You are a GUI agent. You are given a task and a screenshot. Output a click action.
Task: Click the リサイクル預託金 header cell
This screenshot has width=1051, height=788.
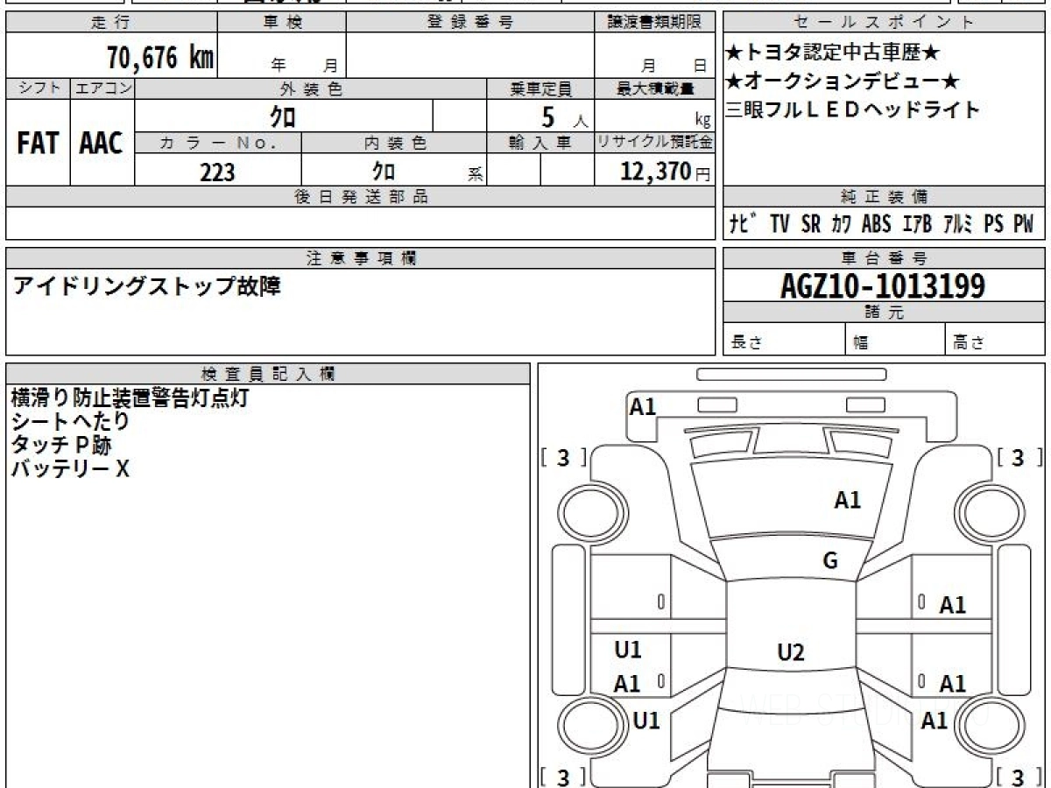pos(655,142)
